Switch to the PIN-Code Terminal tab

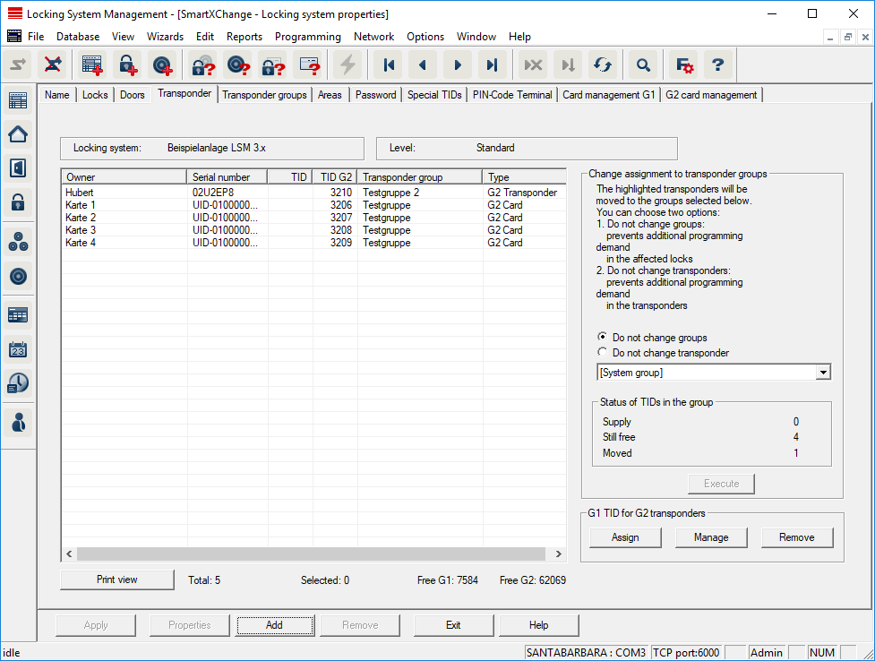tap(512, 95)
